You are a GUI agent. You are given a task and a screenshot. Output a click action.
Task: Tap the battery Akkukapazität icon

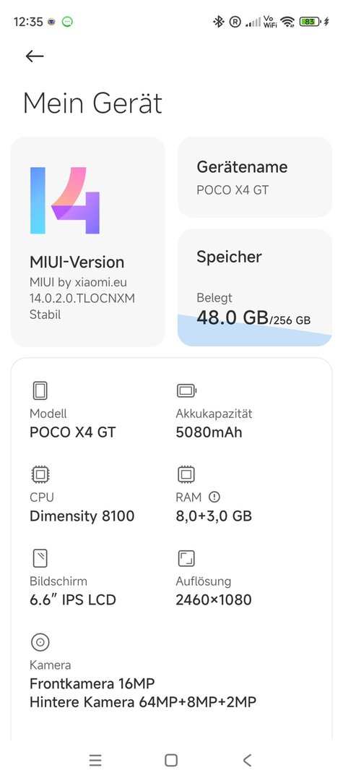[x=186, y=391]
